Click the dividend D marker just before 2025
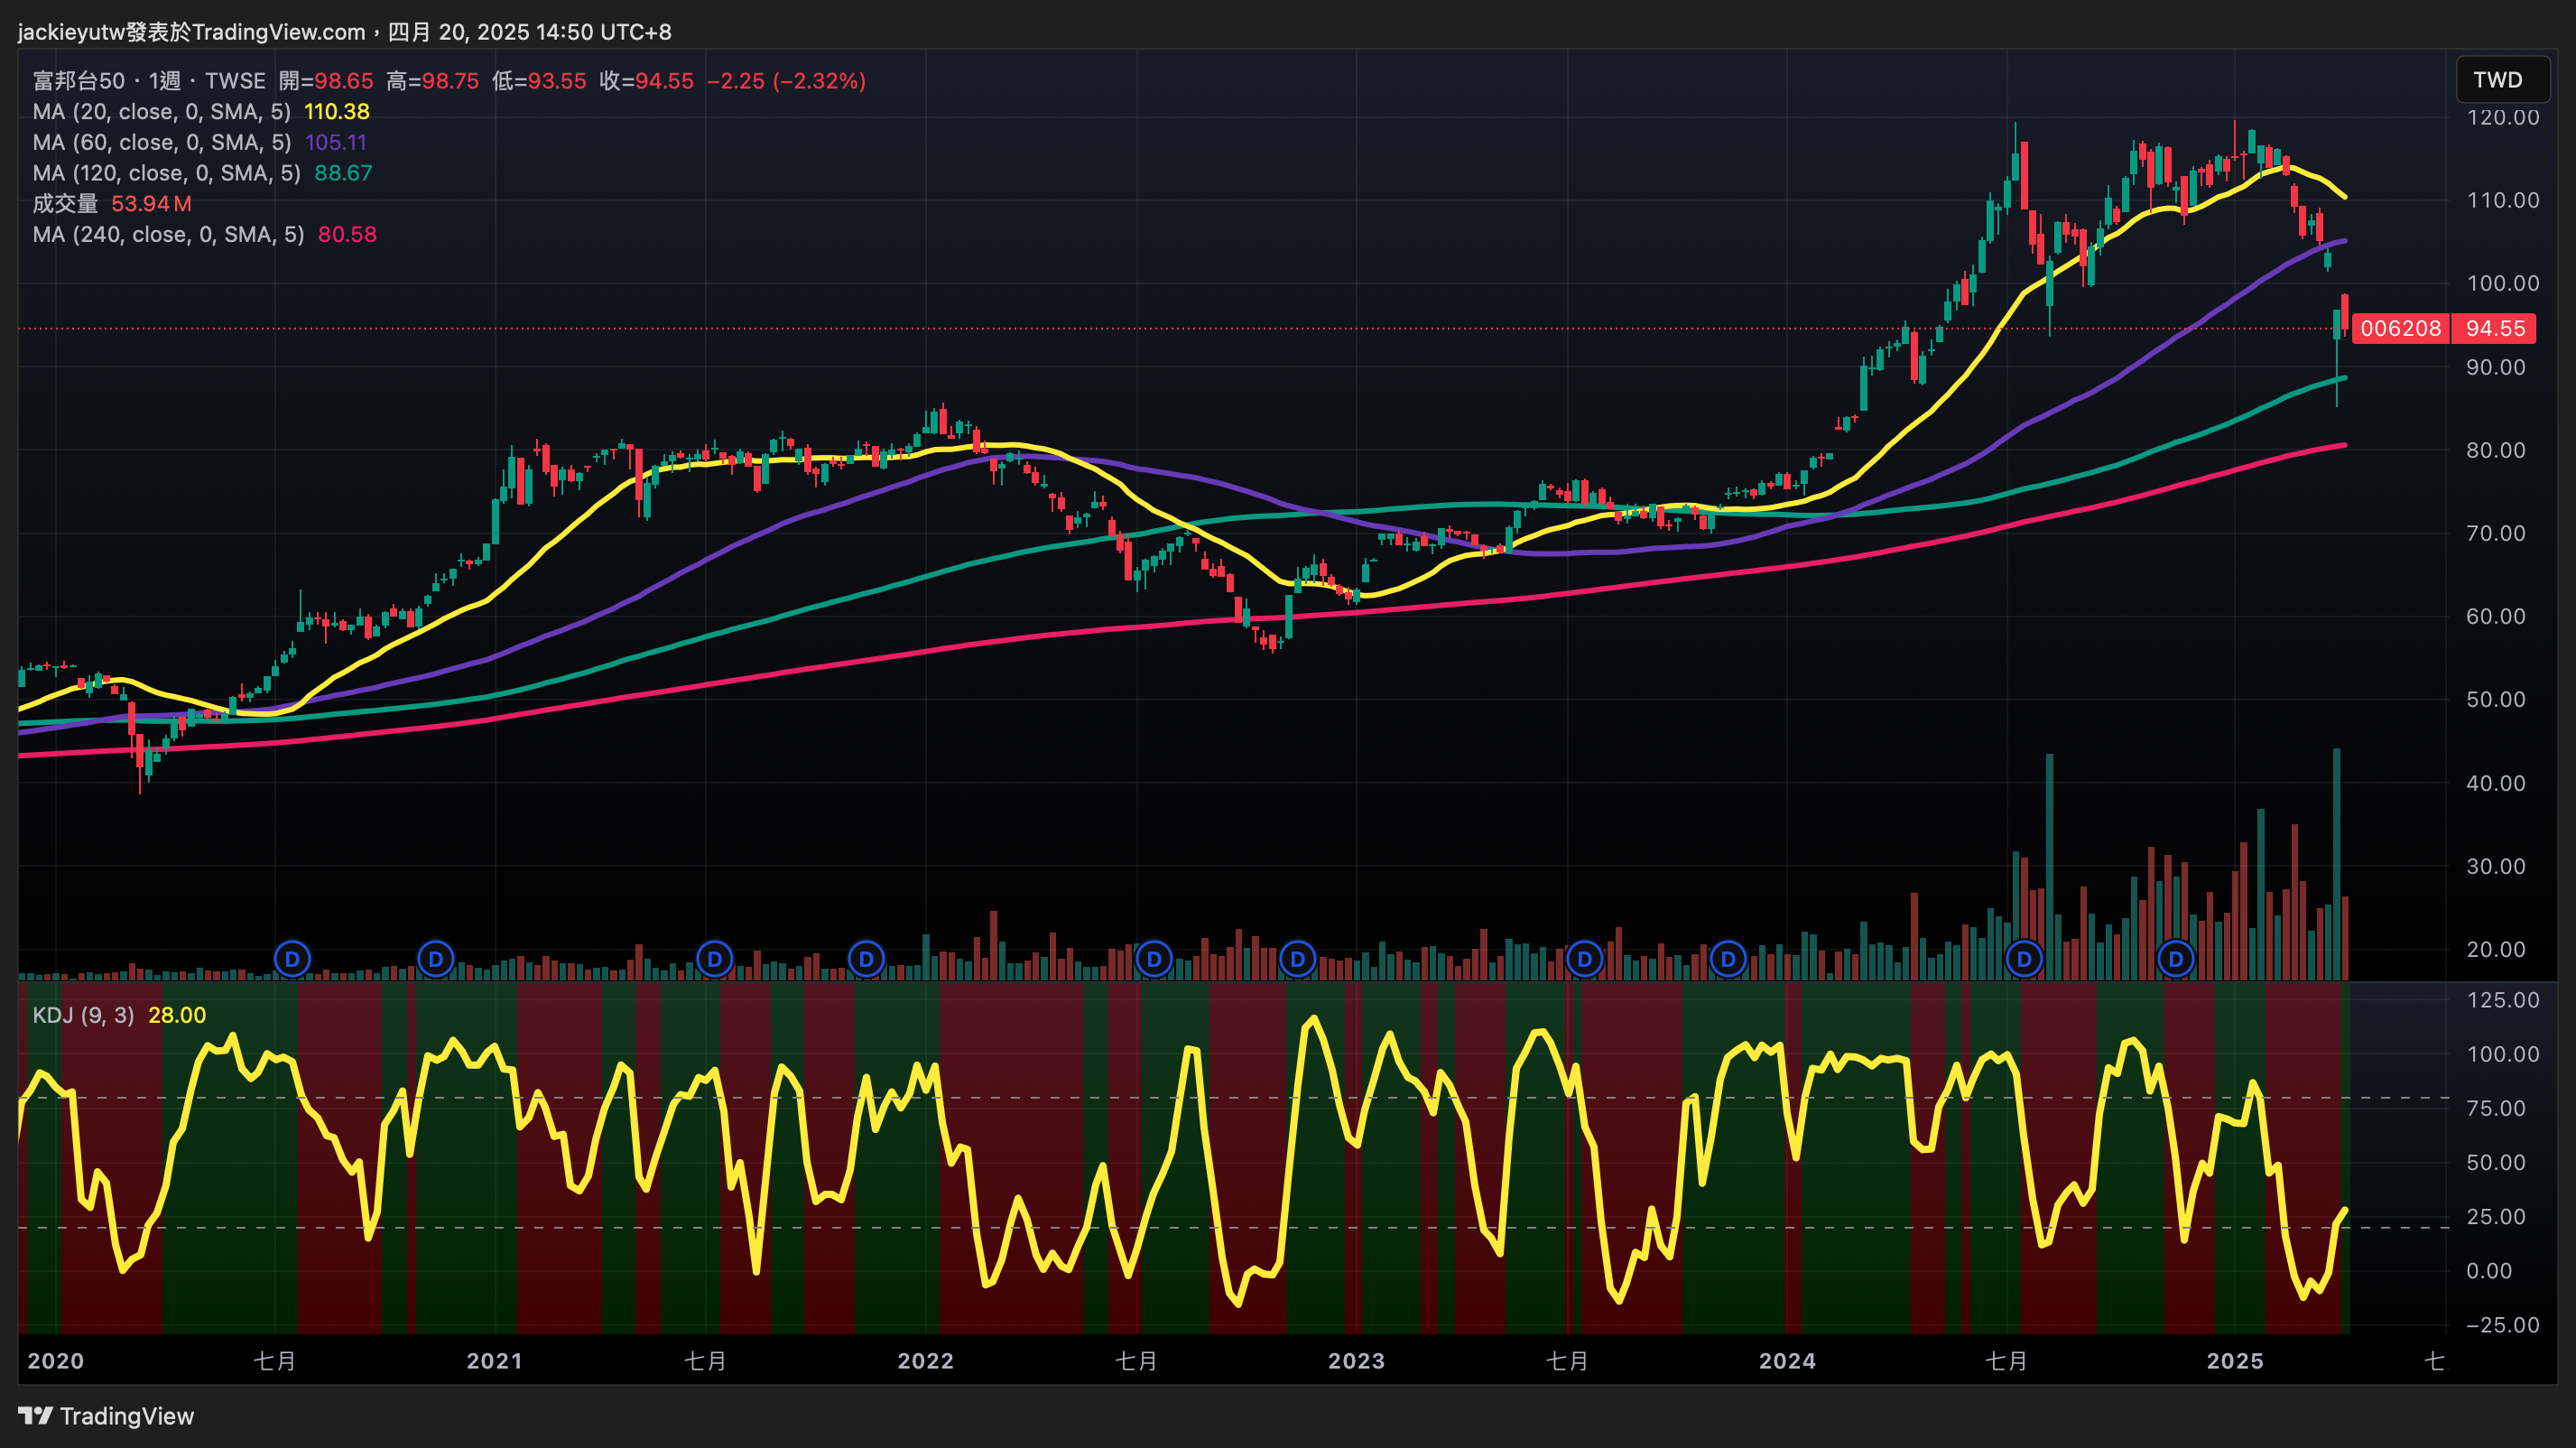This screenshot has height=1448, width=2576. click(2176, 959)
